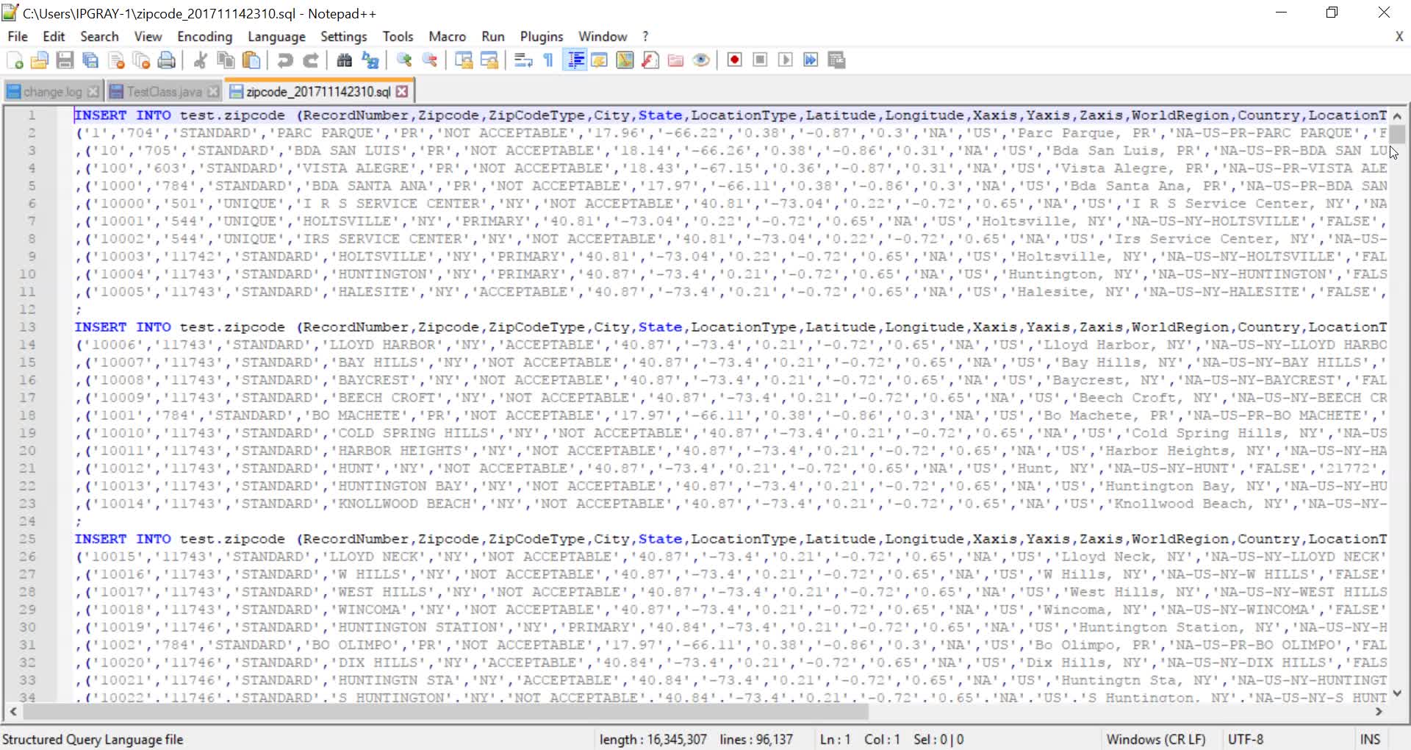
Task: Playback the recorded macro
Action: [x=786, y=60]
